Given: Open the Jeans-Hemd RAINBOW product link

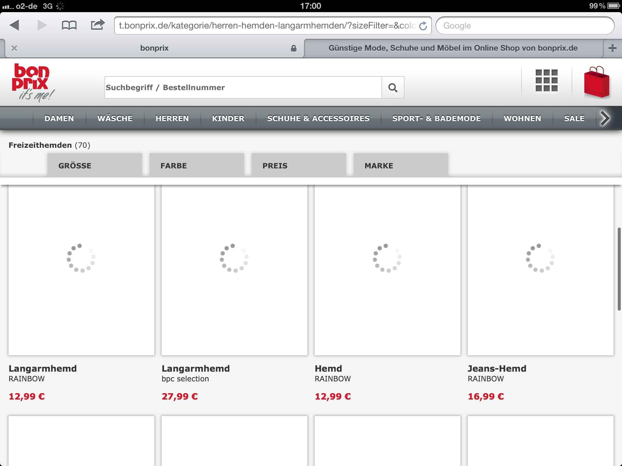Looking at the screenshot, I should [497, 369].
